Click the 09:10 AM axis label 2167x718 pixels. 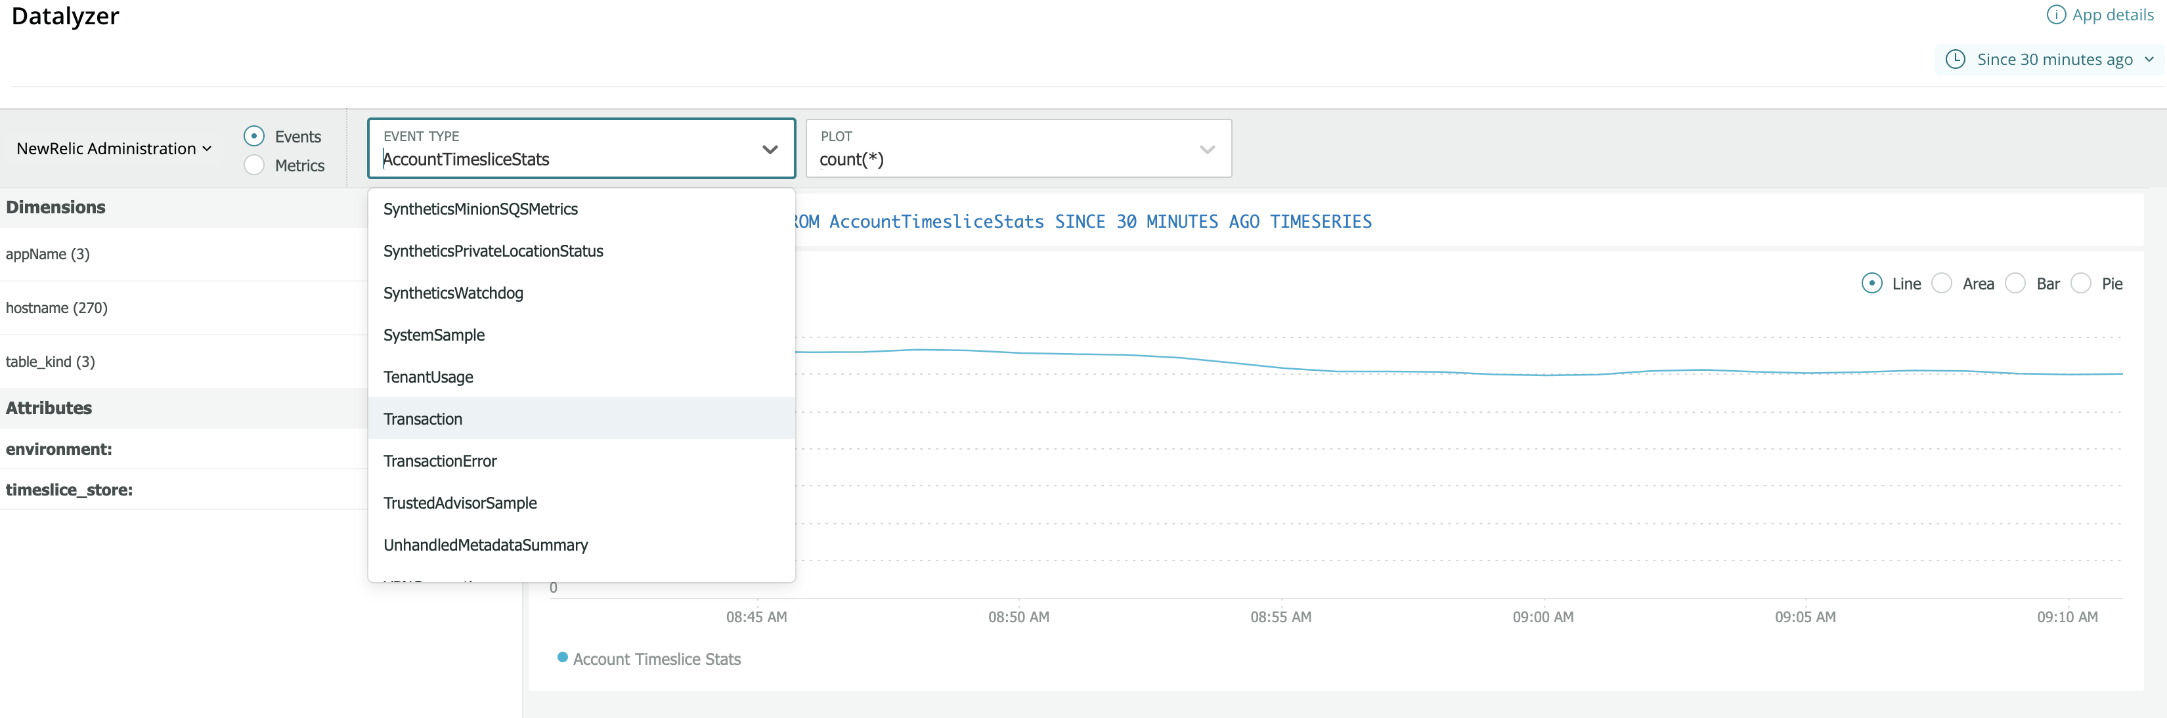[x=2067, y=616]
